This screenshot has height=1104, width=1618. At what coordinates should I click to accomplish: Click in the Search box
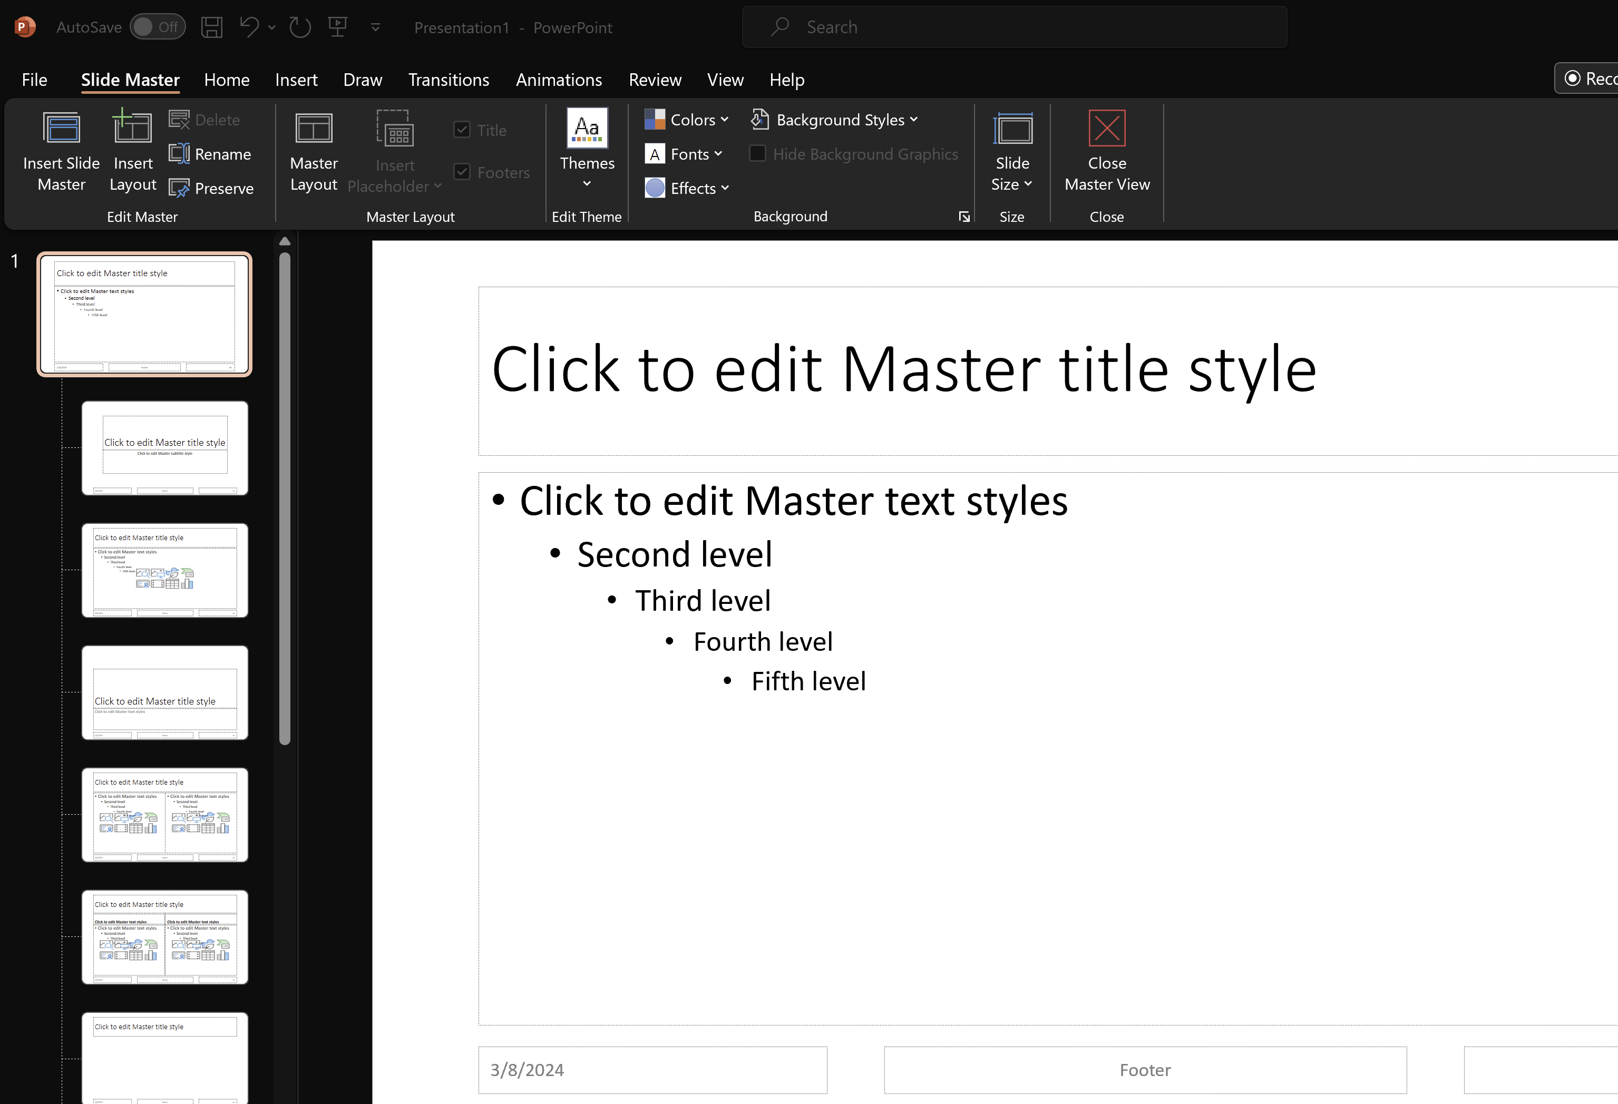tap(1015, 27)
